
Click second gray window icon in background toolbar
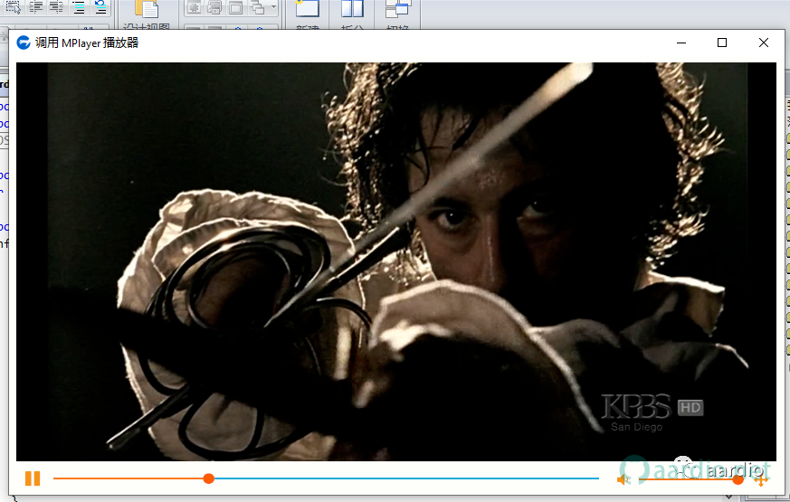tap(214, 7)
